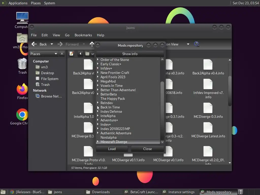Select Voxels In Time in the list
This screenshot has height=195, width=260.
111,86
